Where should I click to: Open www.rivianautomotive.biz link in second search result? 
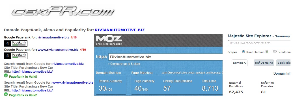[73, 82]
